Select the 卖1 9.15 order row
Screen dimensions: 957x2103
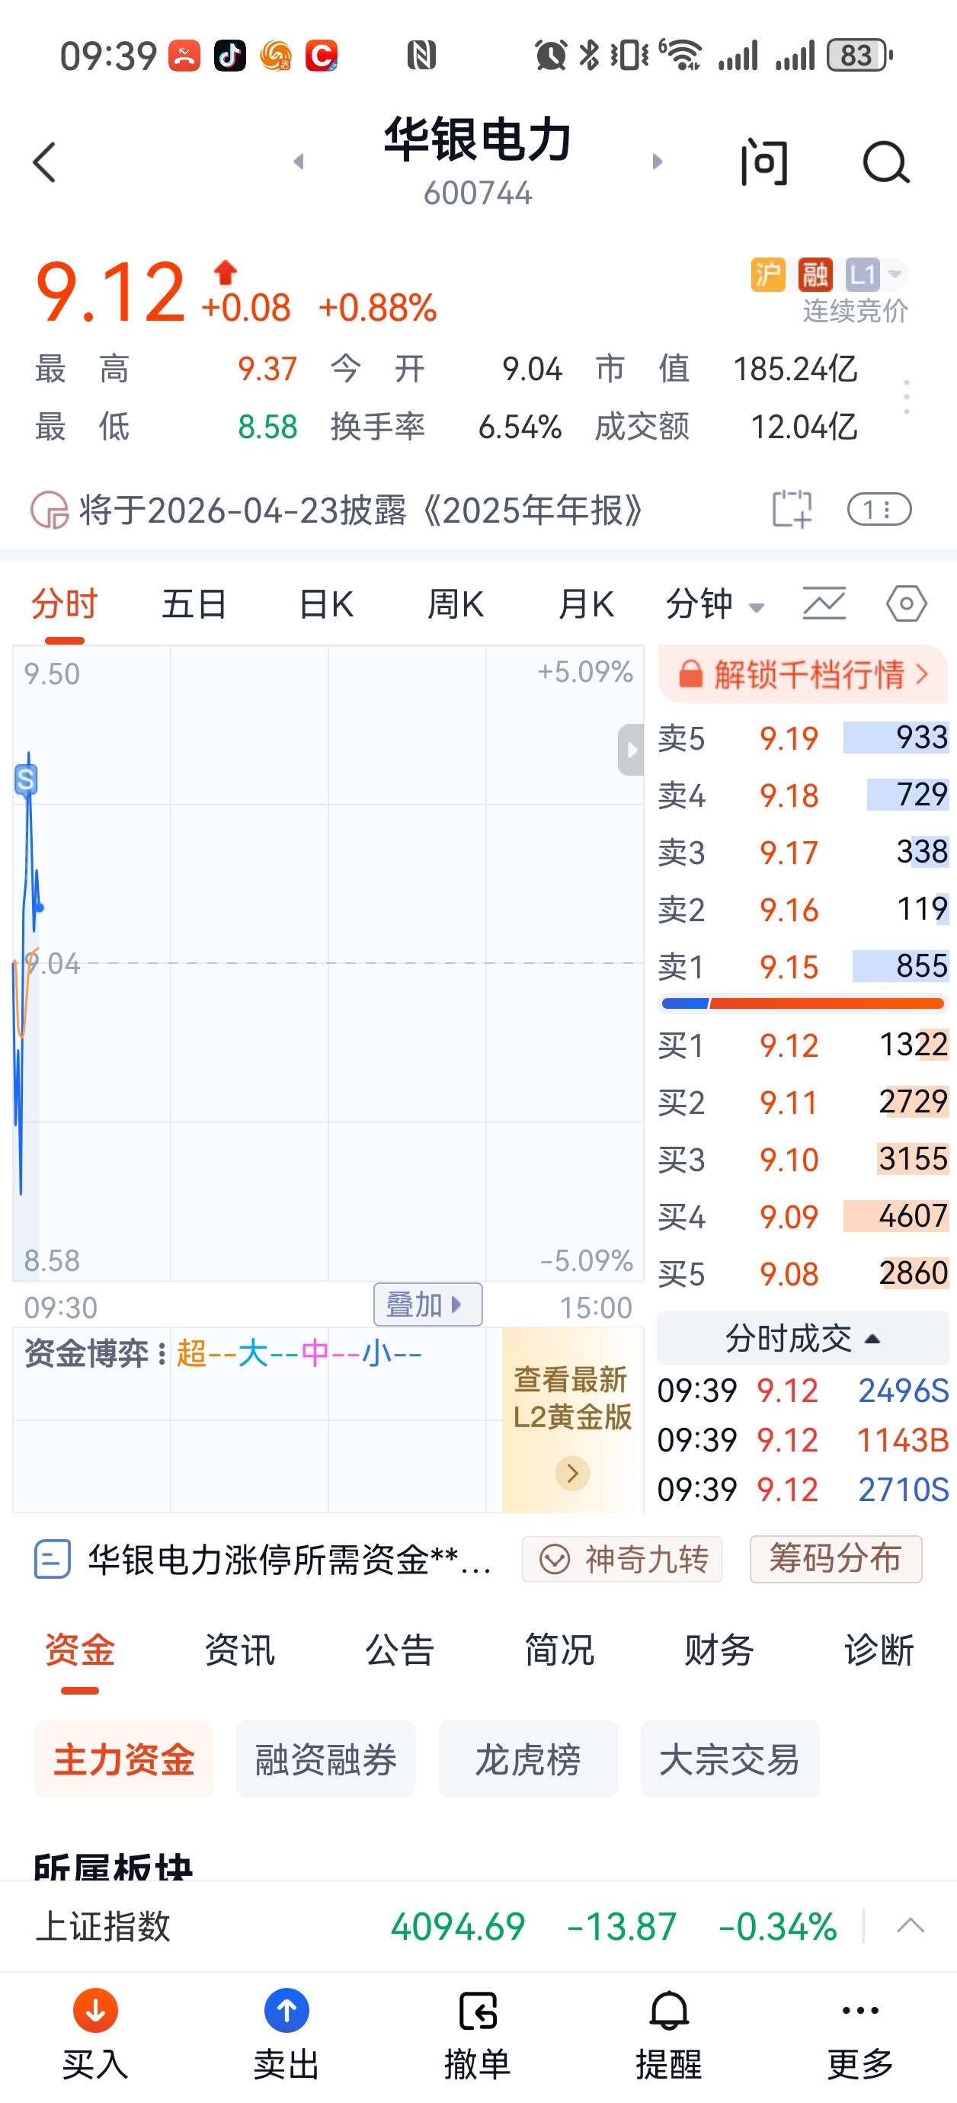(x=802, y=967)
